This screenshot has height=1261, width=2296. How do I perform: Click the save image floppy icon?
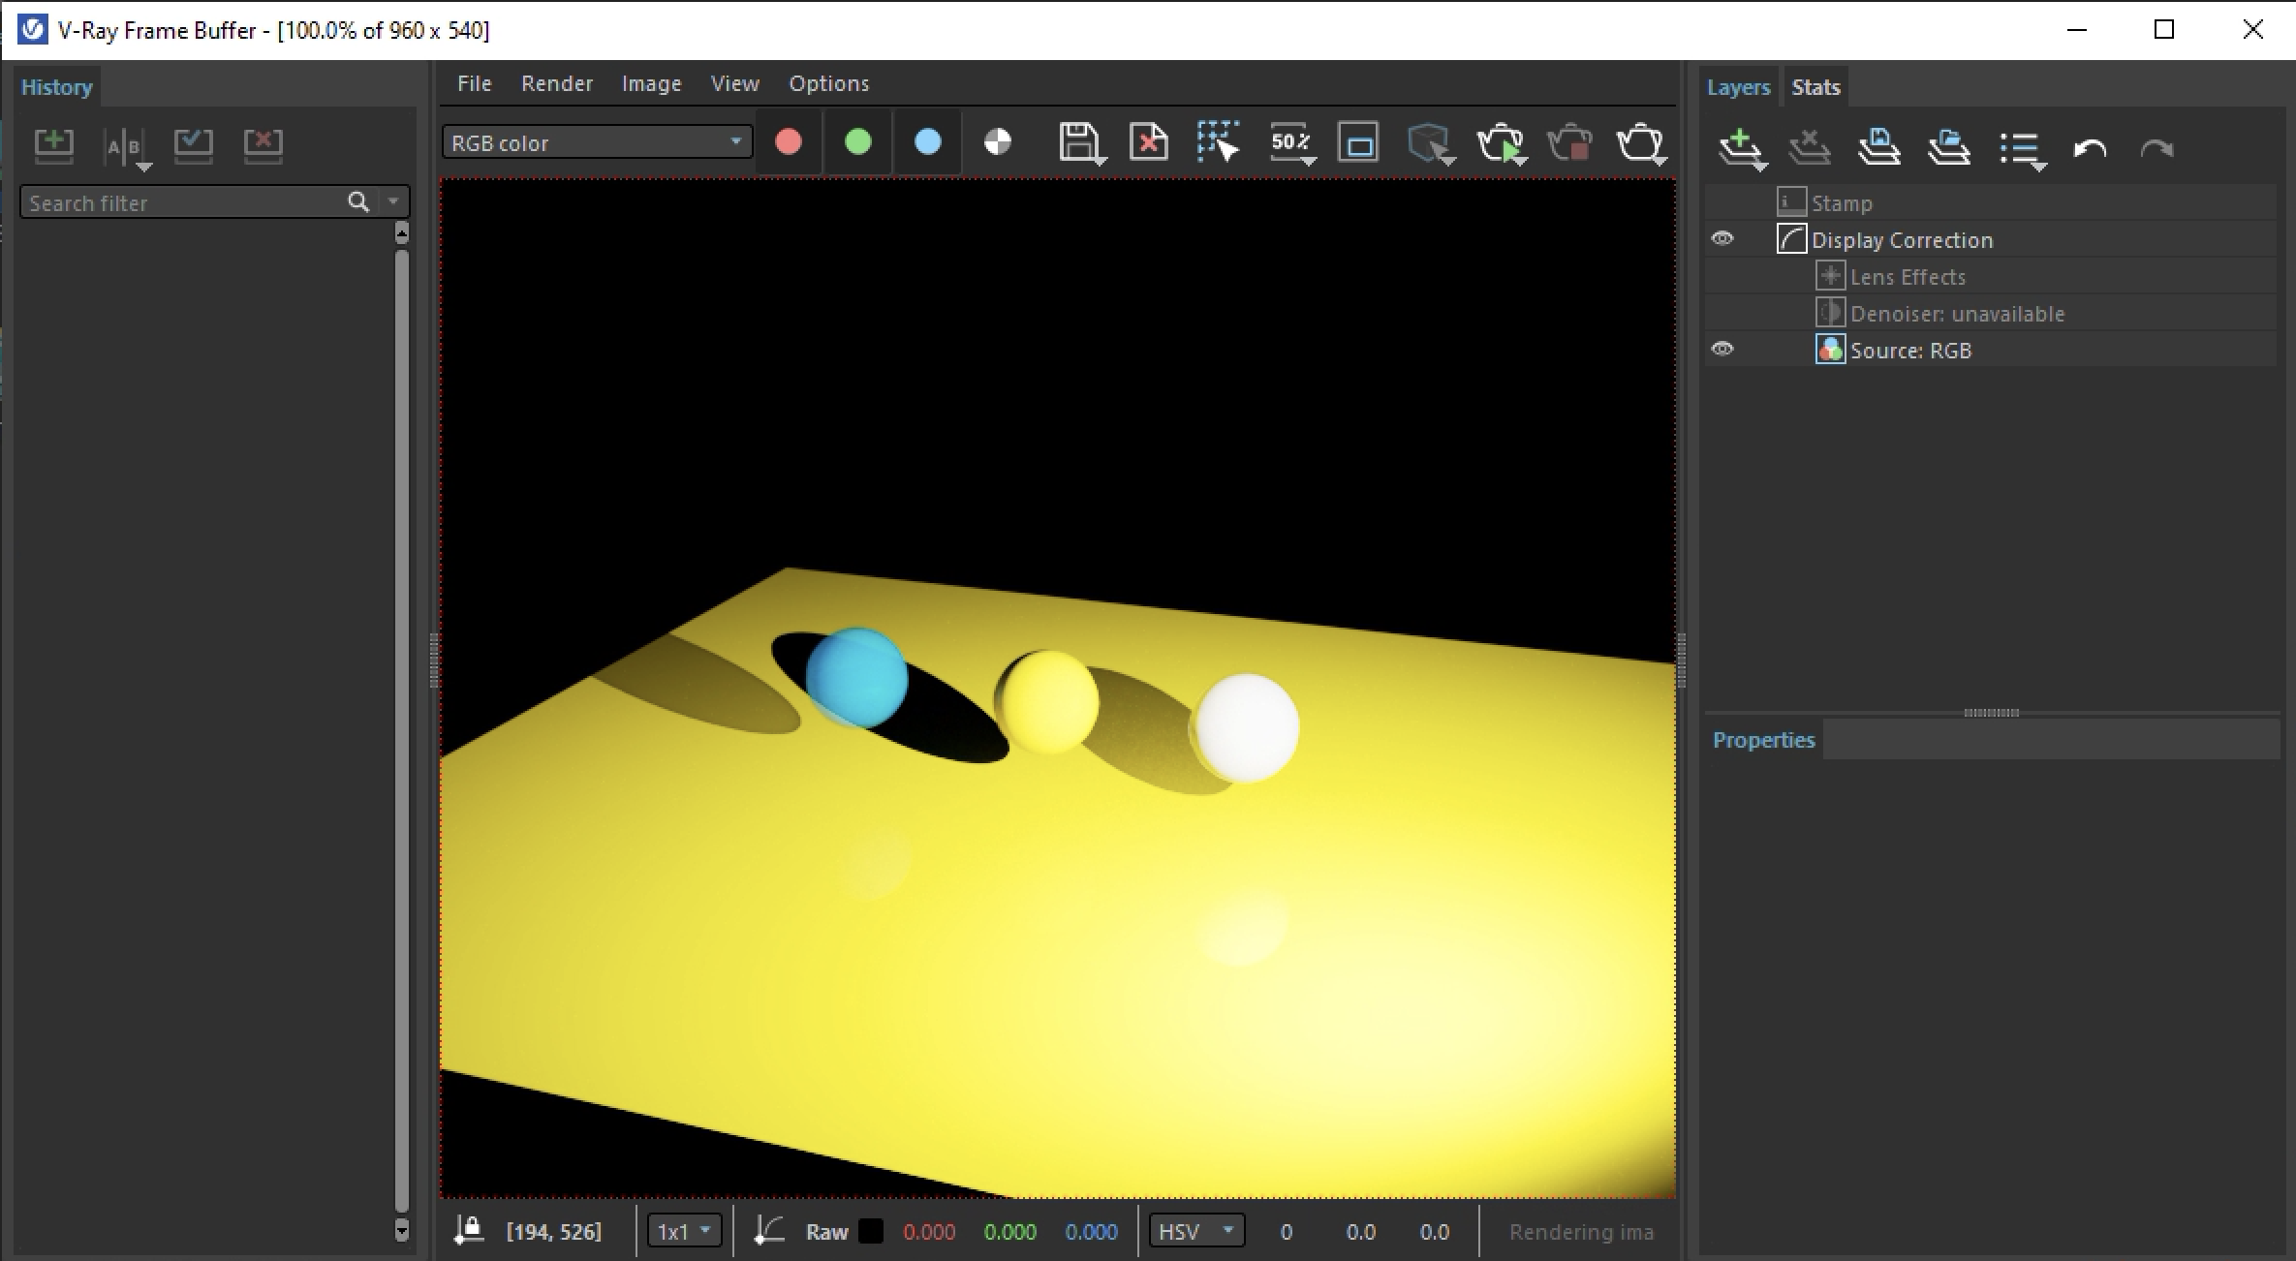1076,143
